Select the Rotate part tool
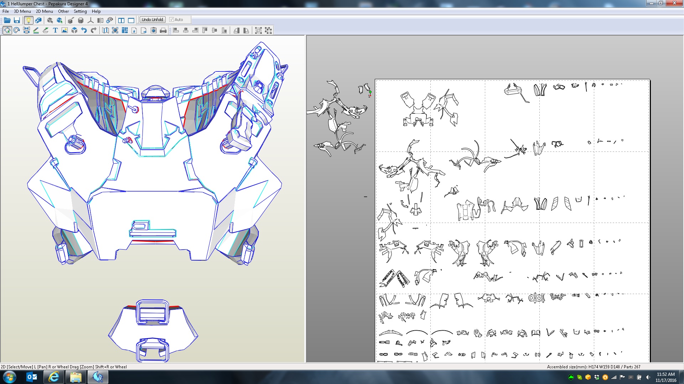This screenshot has height=384, width=684. (x=16, y=30)
